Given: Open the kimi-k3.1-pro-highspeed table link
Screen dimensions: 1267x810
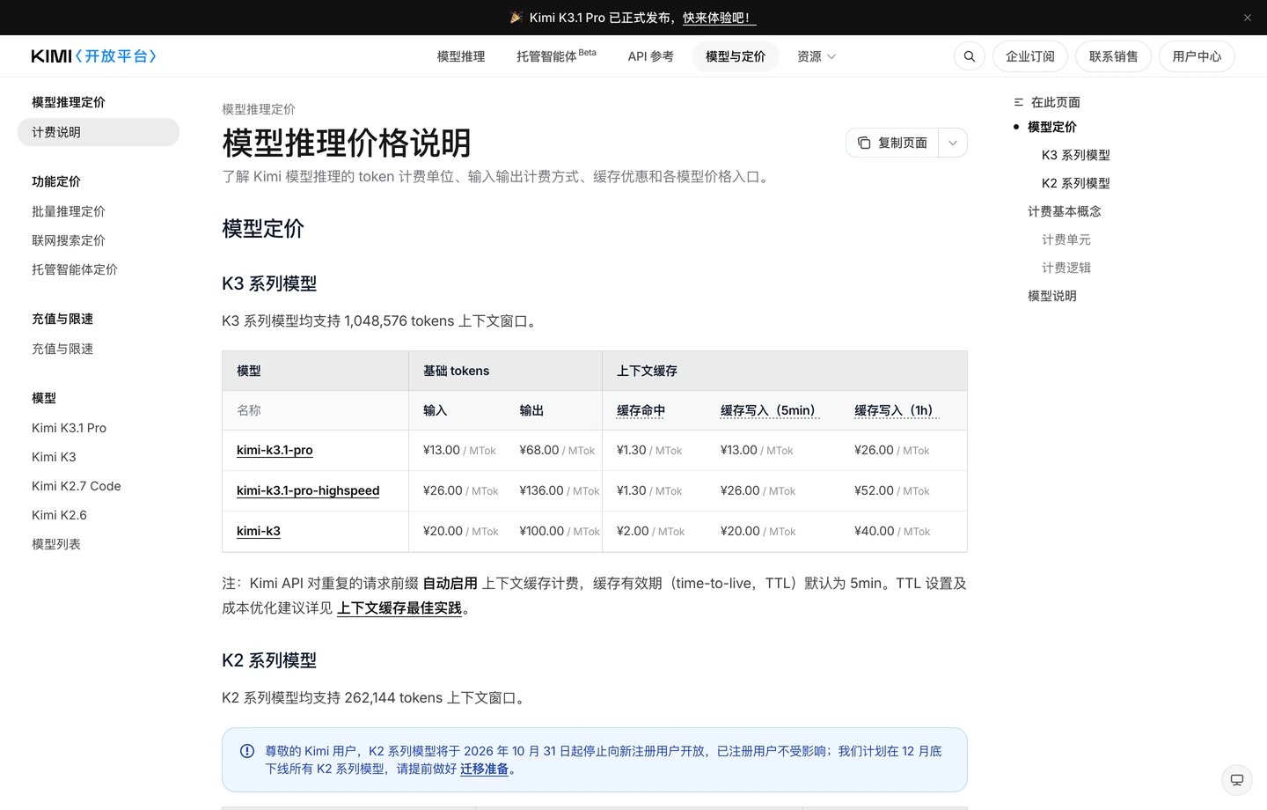Looking at the screenshot, I should (x=308, y=490).
